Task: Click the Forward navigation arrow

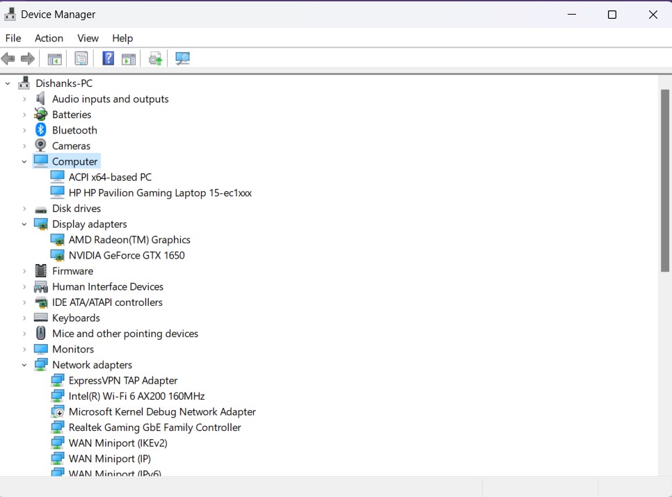Action: pos(28,58)
